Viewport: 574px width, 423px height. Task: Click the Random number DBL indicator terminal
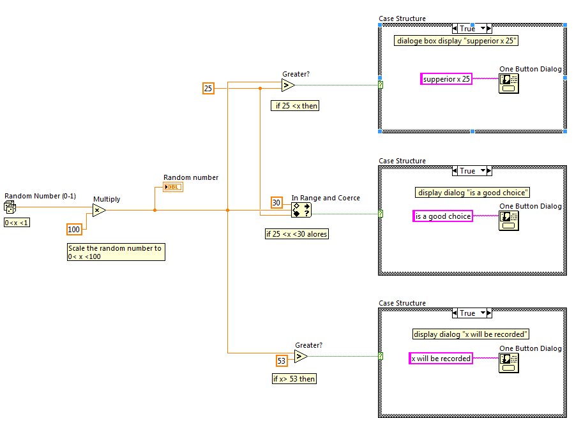(x=173, y=187)
